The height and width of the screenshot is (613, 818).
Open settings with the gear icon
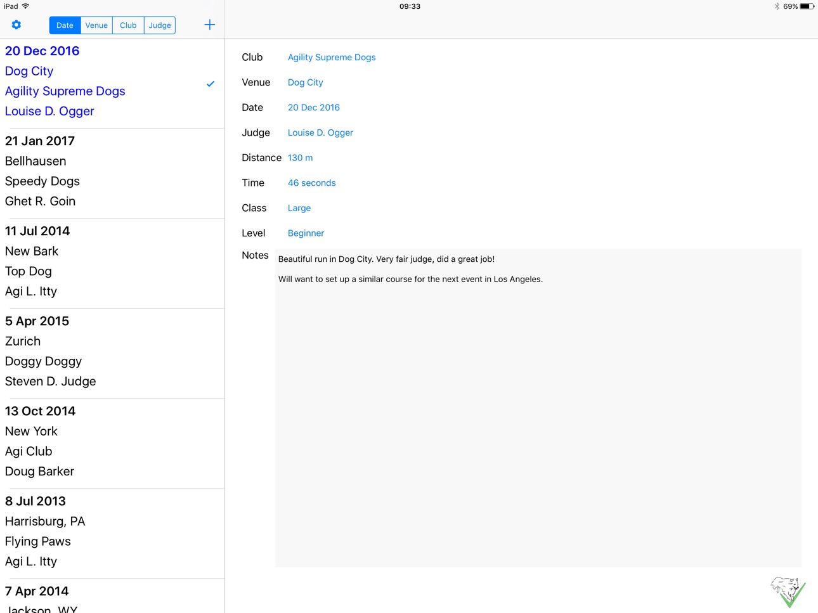(16, 25)
